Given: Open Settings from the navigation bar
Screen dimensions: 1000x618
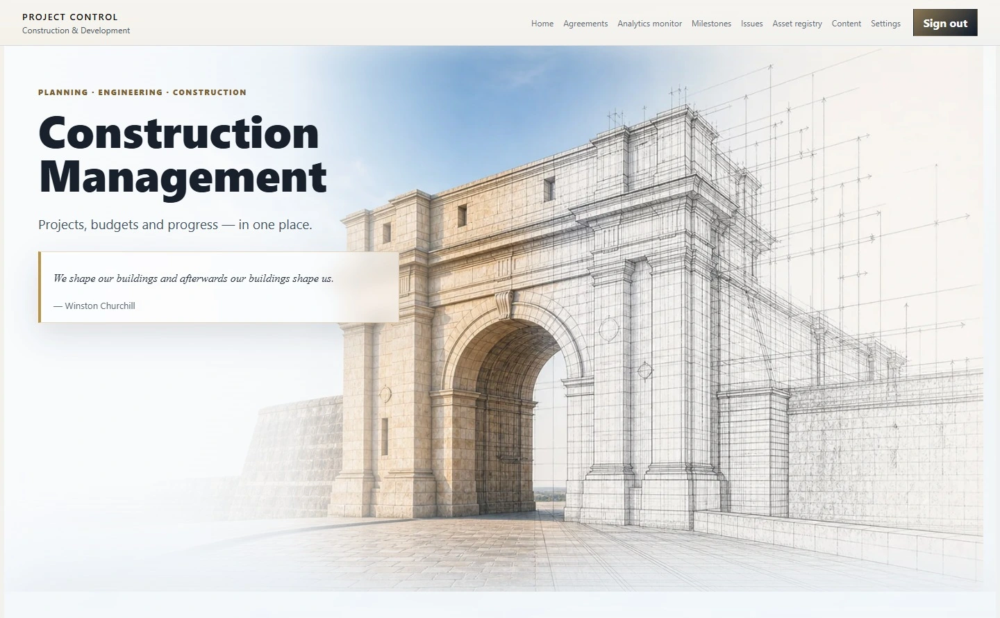Looking at the screenshot, I should [885, 24].
